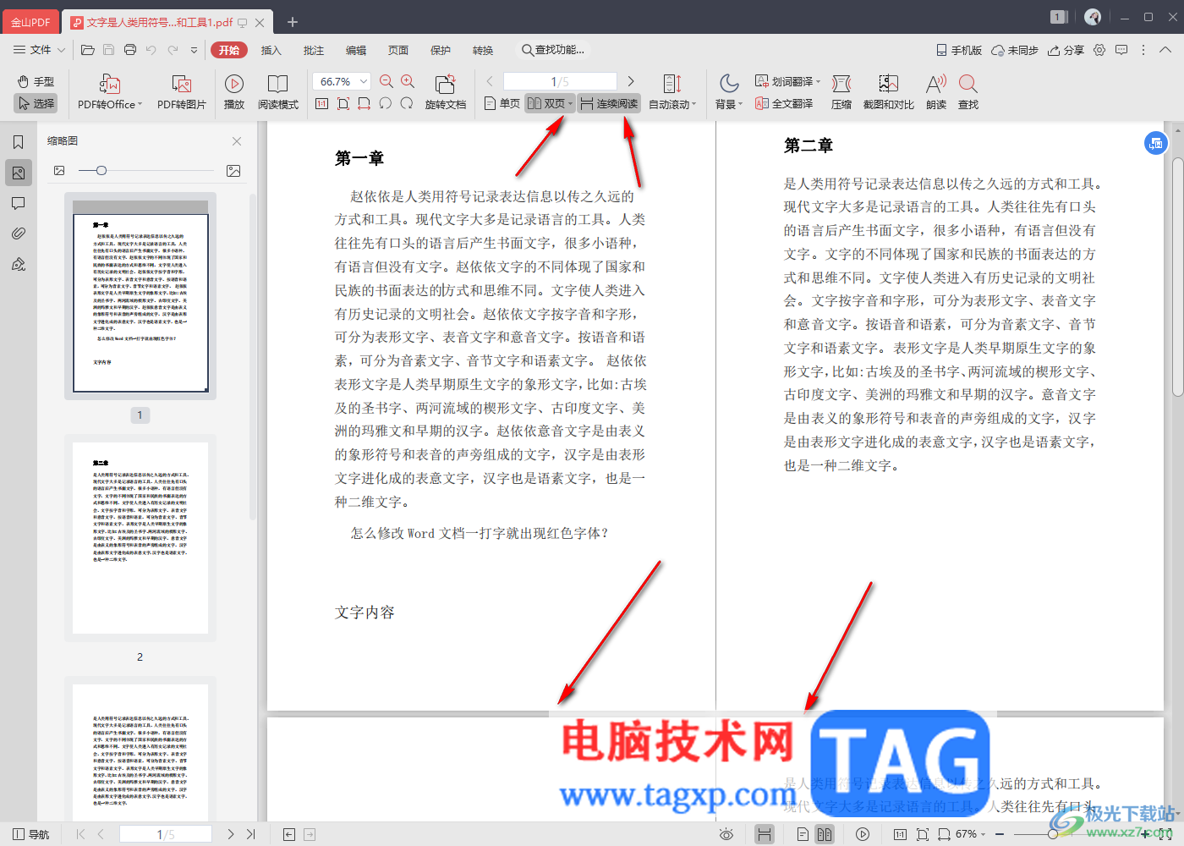Open the file icon in quick access bar
This screenshot has width=1184, height=846.
tap(88, 50)
